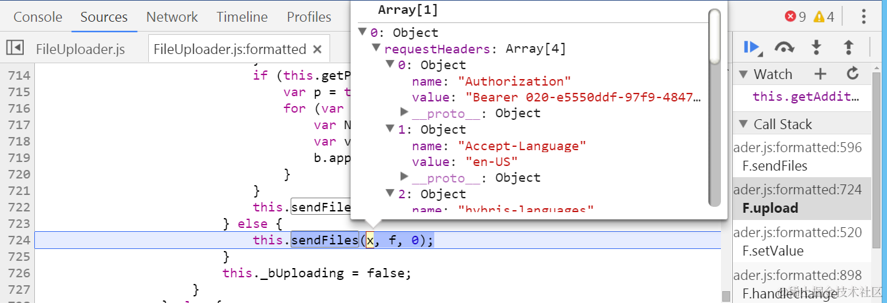Step over next function call
The width and height of the screenshot is (887, 303).
[784, 47]
